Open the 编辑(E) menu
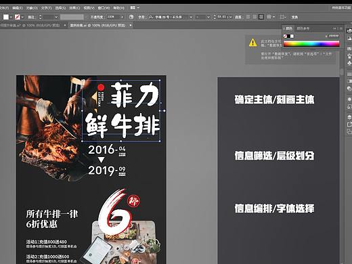 [x=18, y=8]
